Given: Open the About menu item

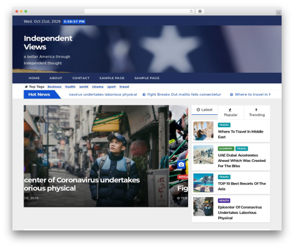Looking at the screenshot, I should tap(56, 78).
